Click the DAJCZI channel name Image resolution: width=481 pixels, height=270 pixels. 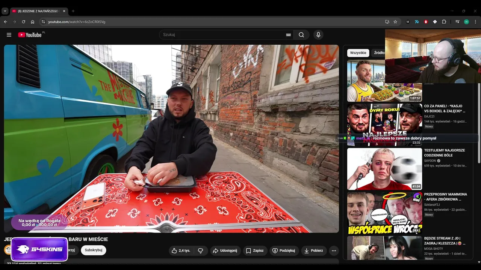pyautogui.click(x=429, y=116)
